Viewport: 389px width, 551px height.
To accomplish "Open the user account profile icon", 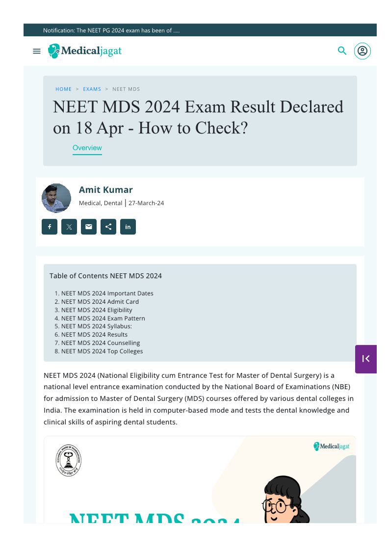I will (x=363, y=51).
